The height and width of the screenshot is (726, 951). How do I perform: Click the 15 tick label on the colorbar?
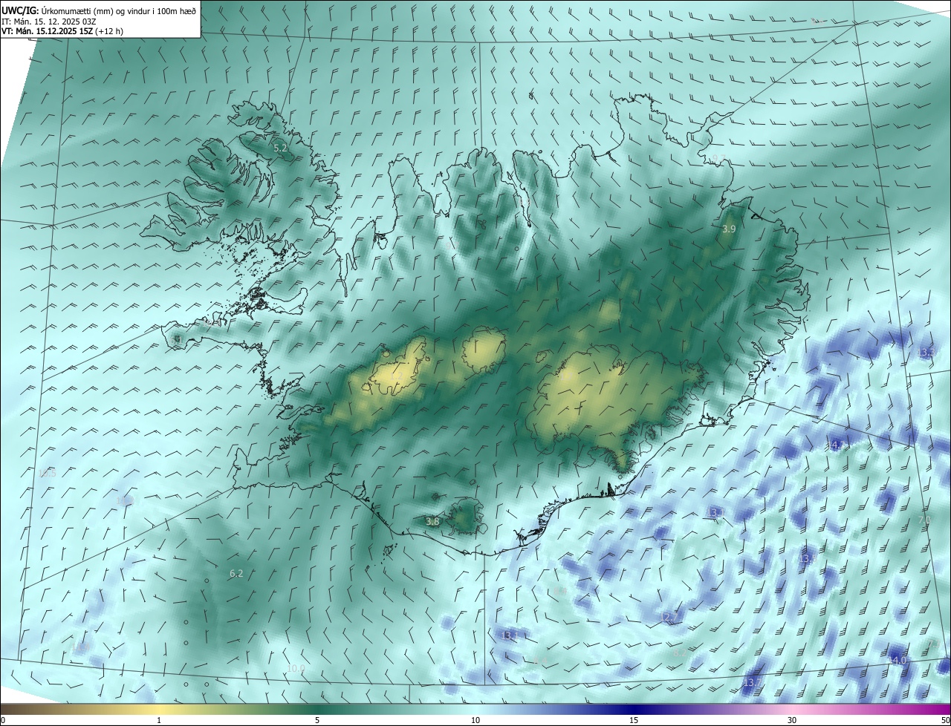tap(634, 720)
